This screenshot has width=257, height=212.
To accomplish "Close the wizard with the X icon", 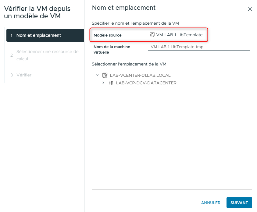I will point(250,9).
